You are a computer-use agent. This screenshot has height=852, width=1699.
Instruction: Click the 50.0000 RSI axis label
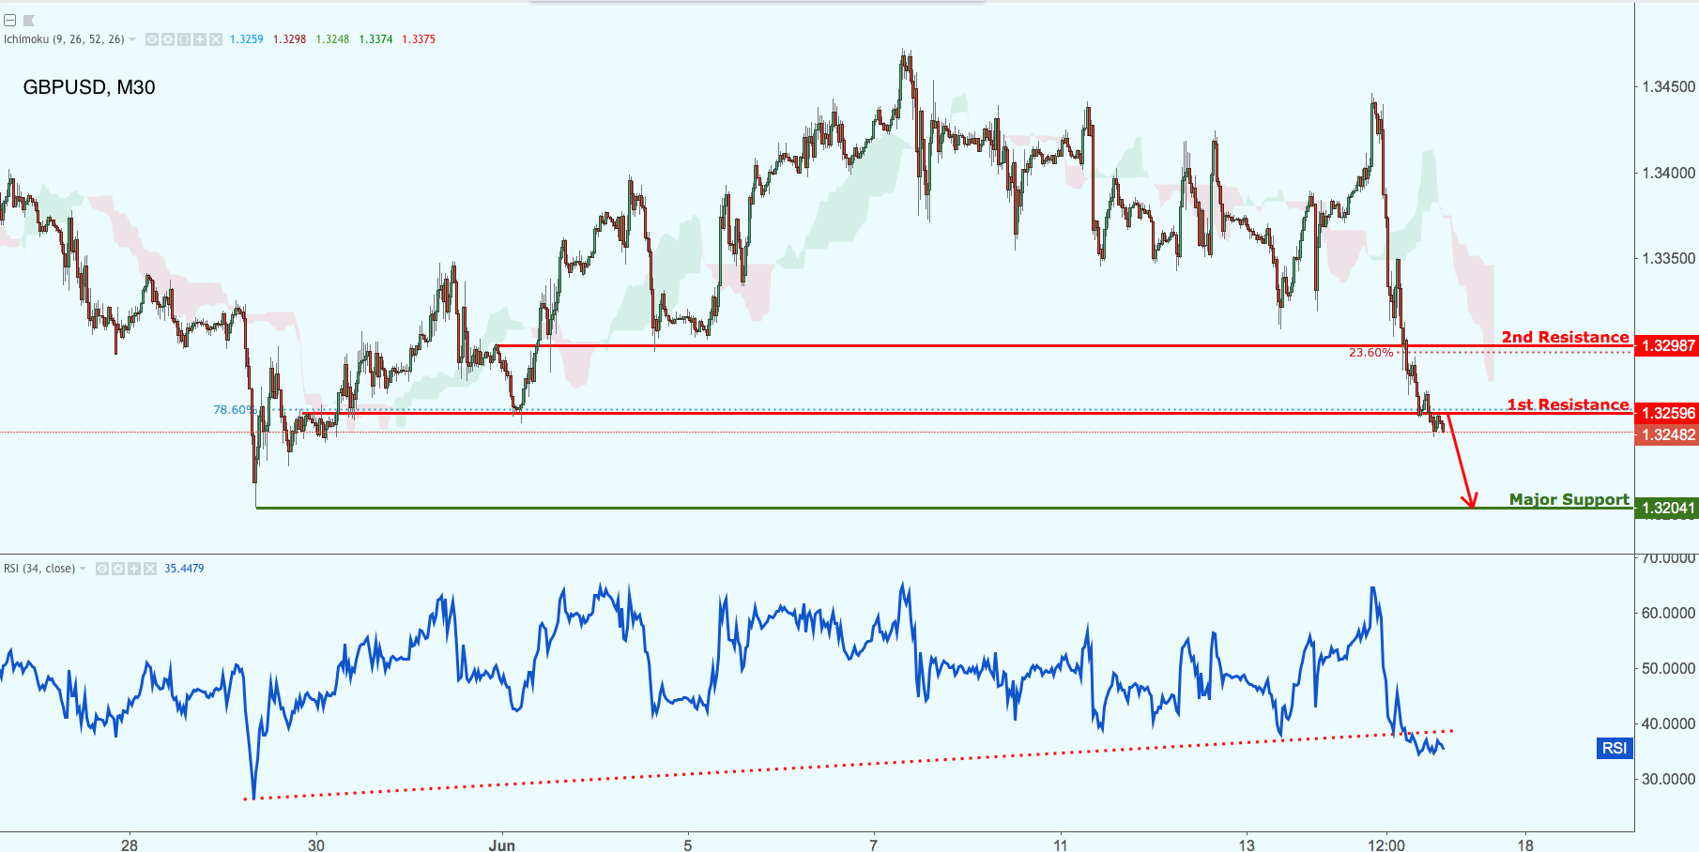[x=1668, y=668]
